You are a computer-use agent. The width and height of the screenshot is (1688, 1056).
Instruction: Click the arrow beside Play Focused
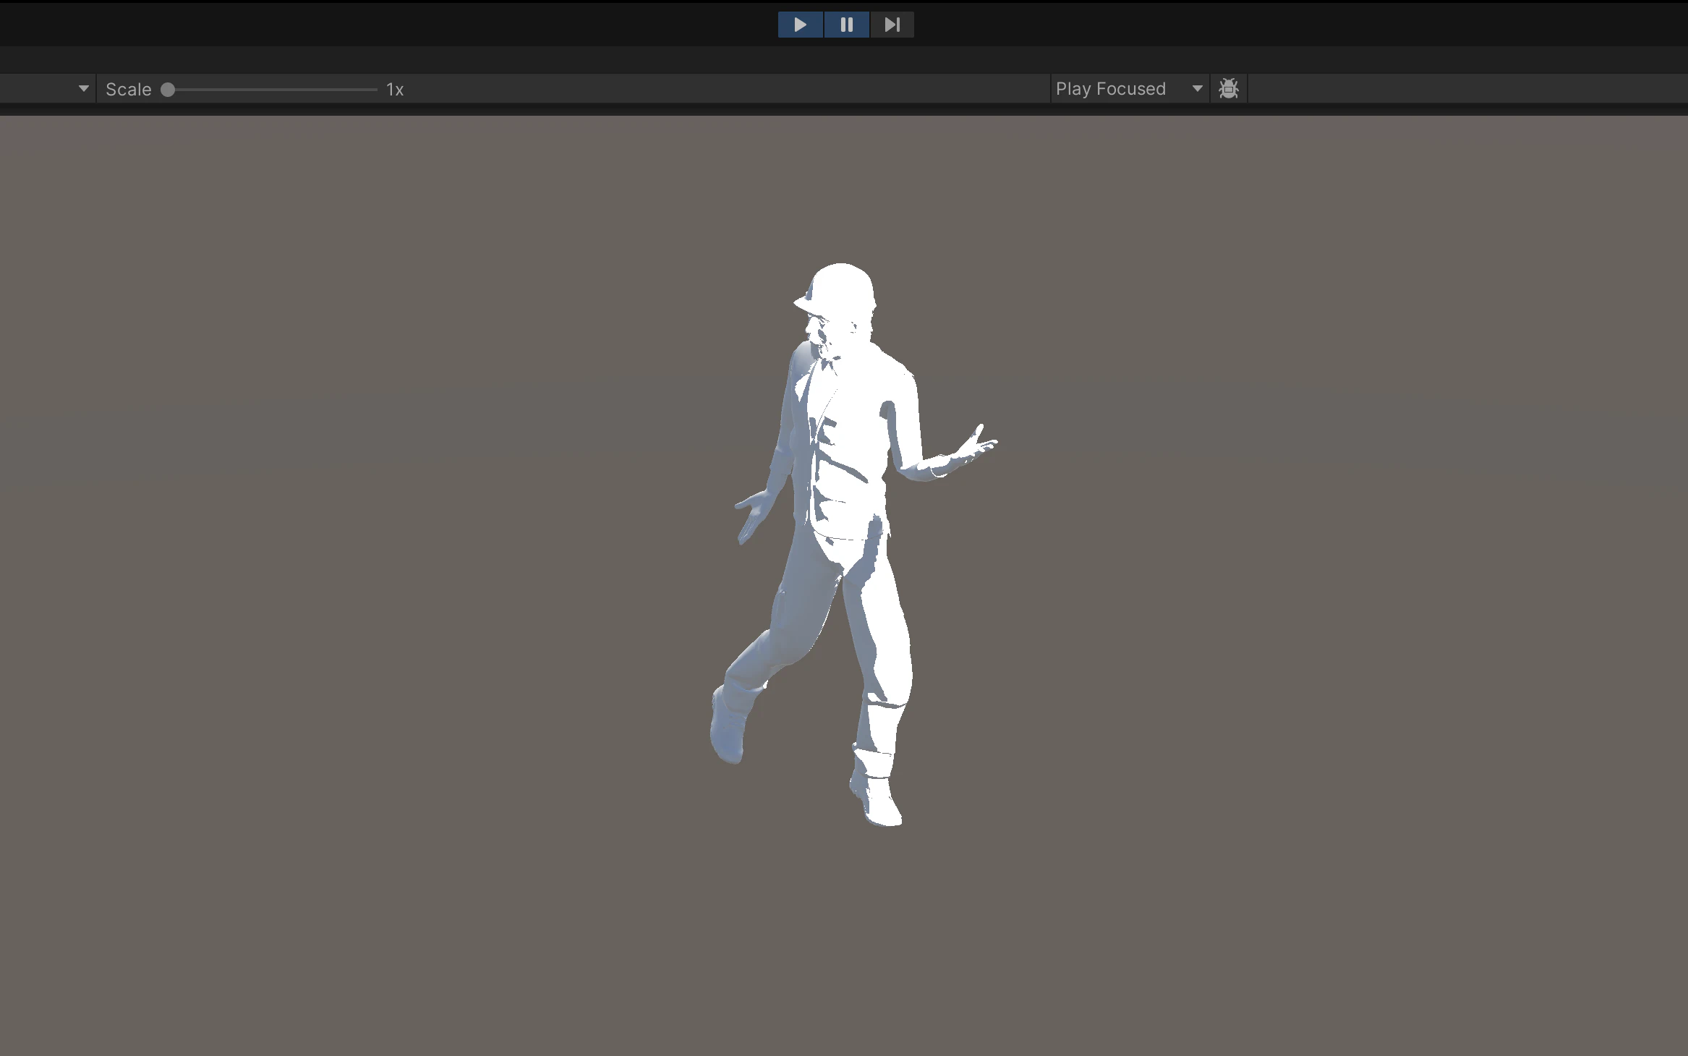[x=1197, y=89]
